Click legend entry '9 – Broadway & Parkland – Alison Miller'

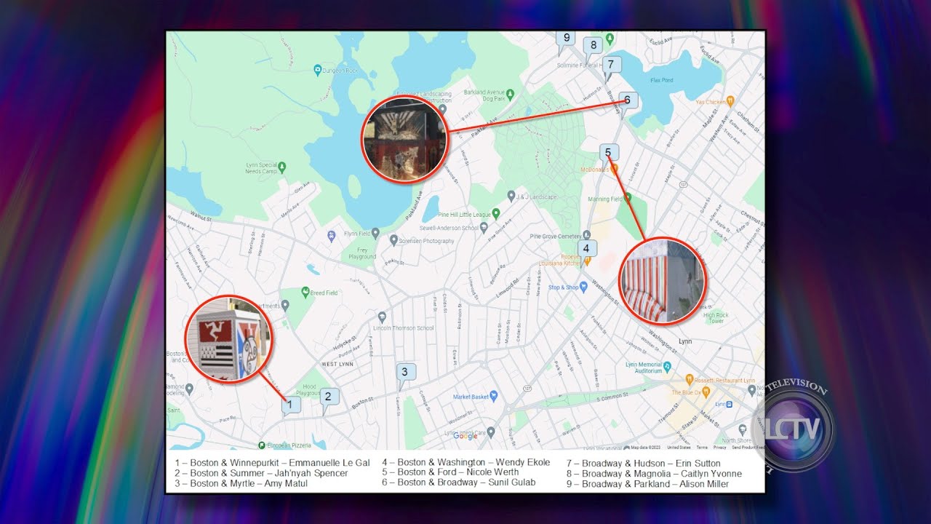pos(648,484)
